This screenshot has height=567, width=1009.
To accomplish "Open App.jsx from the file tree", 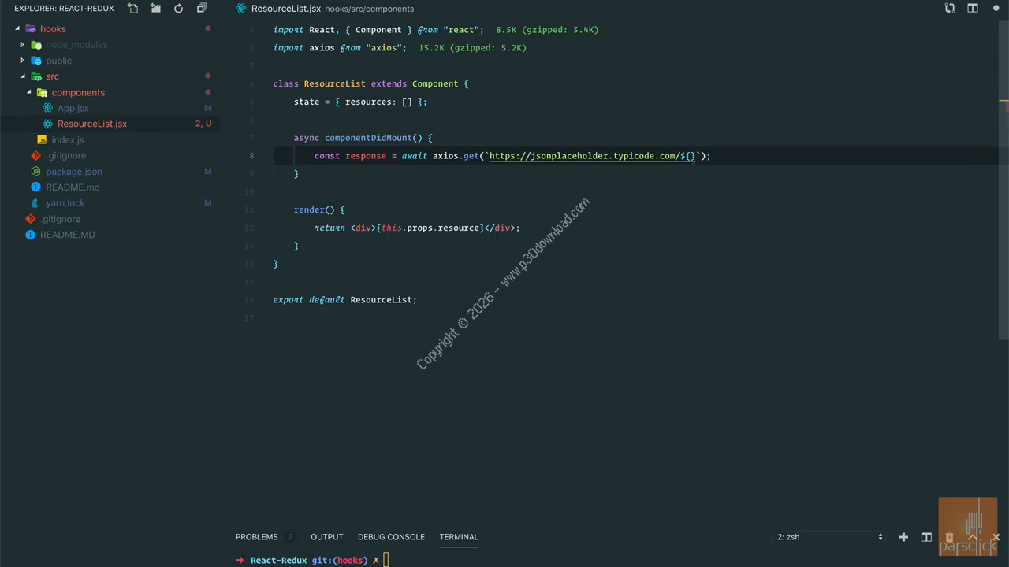I will point(73,108).
